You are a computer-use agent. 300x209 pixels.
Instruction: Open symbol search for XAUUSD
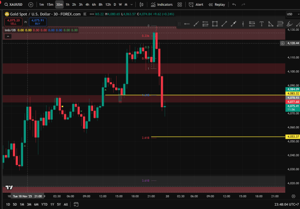(13, 5)
